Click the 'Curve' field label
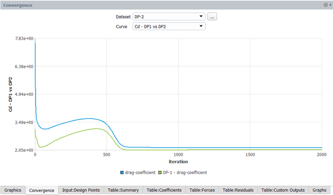This screenshot has width=333, height=195. (122, 26)
